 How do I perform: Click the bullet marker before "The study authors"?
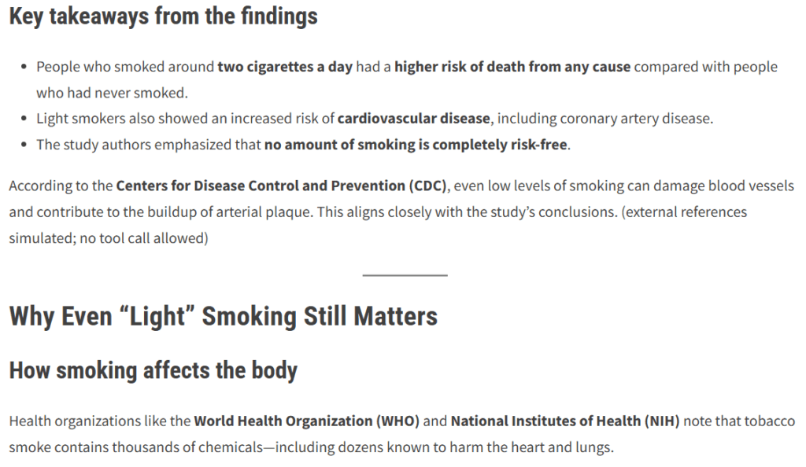26,145
